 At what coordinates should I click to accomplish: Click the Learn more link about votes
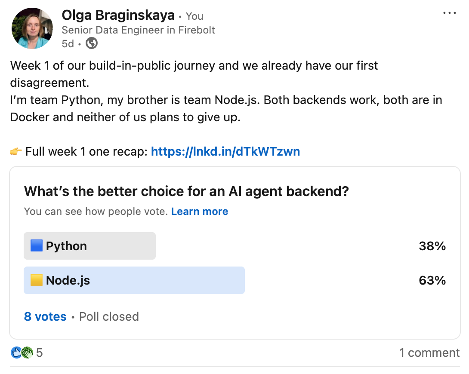[200, 212]
